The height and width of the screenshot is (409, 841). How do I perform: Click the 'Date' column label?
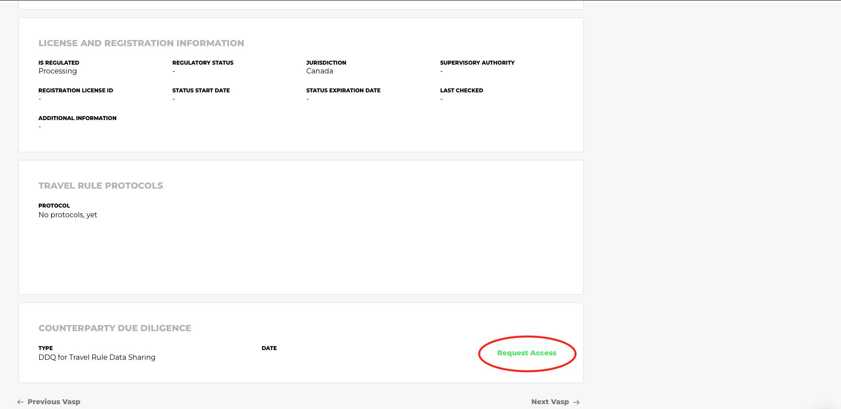(x=269, y=348)
